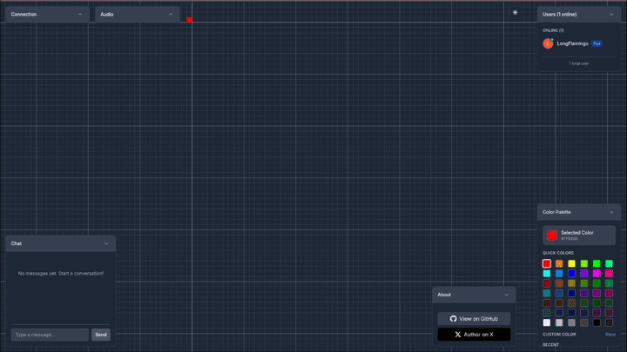Pick the cyan quick color
The width and height of the screenshot is (627, 352).
pyautogui.click(x=547, y=274)
